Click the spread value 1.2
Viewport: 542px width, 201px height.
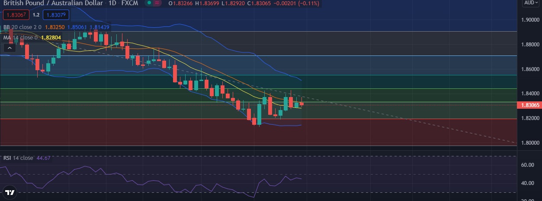pos(36,15)
